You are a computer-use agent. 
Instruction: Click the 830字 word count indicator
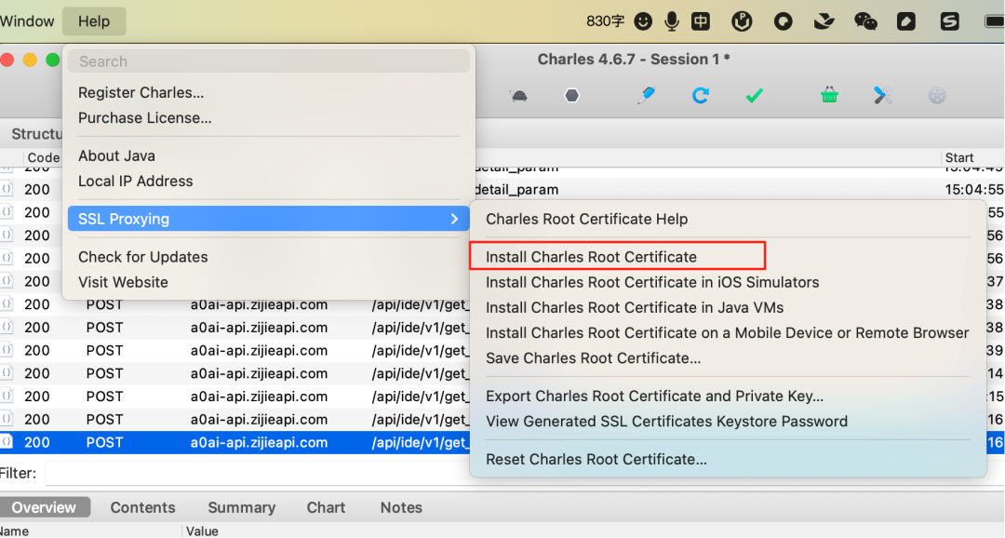(x=605, y=21)
